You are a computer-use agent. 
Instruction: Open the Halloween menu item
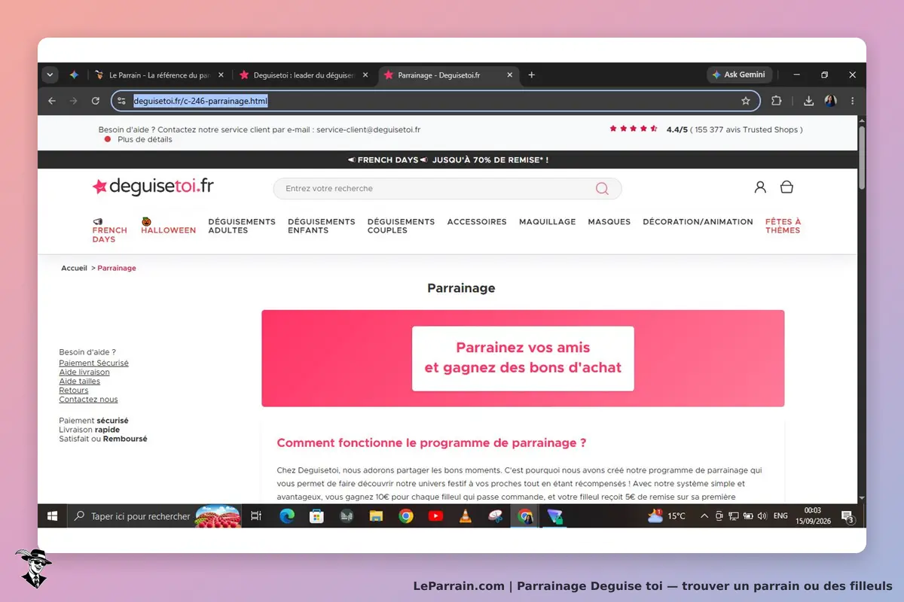tap(168, 226)
